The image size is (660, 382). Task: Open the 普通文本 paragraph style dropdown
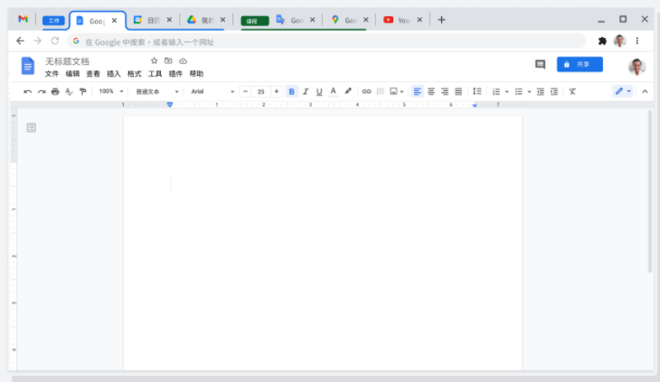[x=156, y=91]
